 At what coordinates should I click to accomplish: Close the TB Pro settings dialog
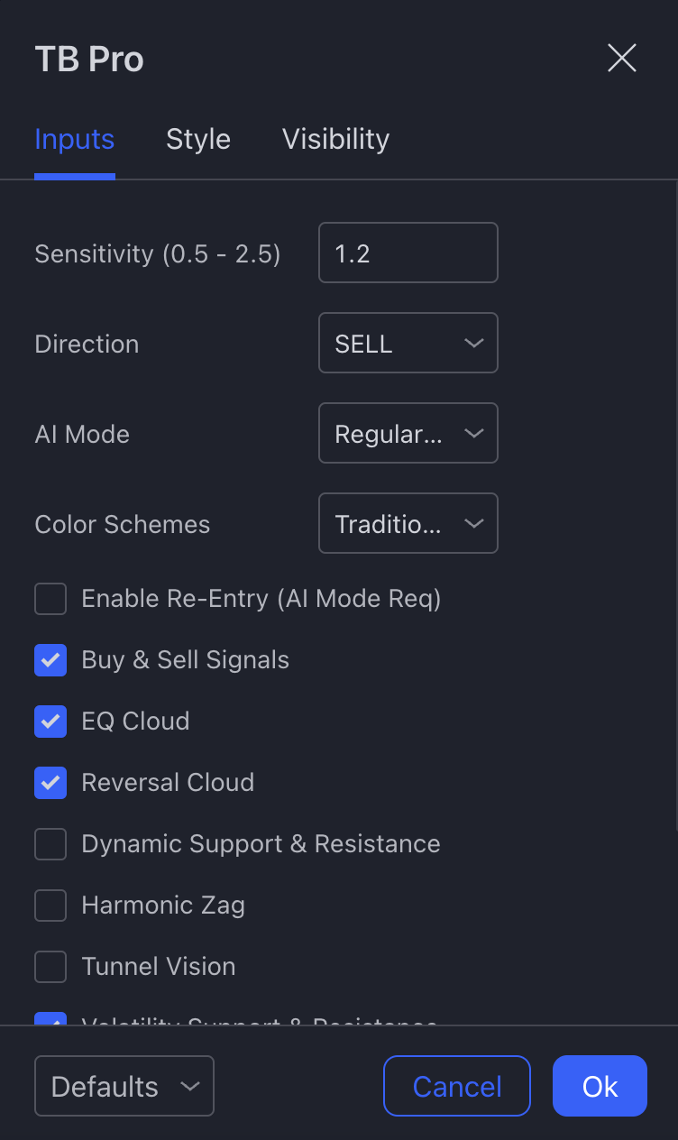pos(622,59)
